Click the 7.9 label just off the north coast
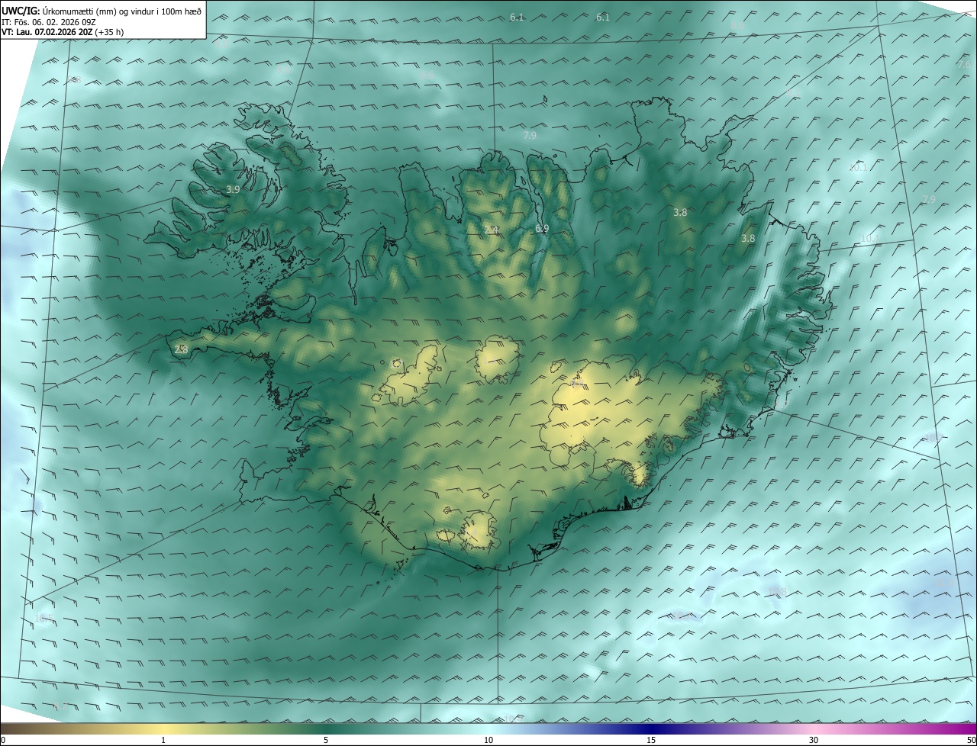This screenshot has height=746, width=977. coord(530,135)
